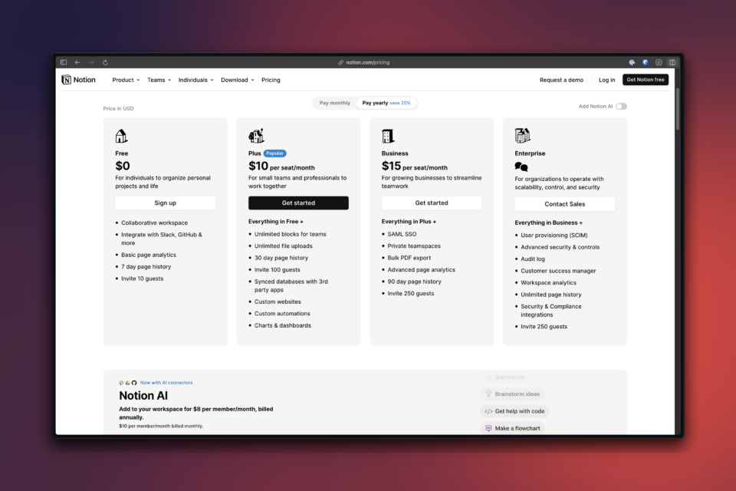The image size is (736, 491).
Task: Click Get started on the Plus plan
Action: point(298,203)
